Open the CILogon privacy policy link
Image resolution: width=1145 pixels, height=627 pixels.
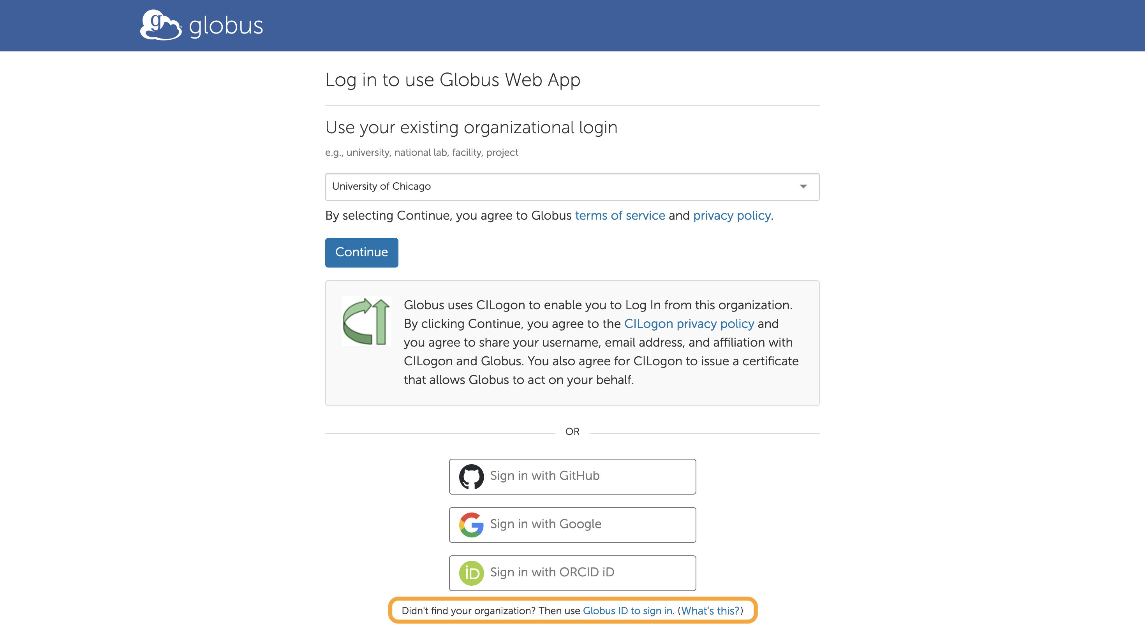click(x=689, y=324)
